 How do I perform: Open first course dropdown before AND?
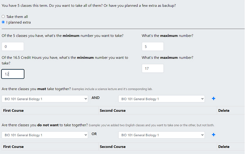point(45,99)
